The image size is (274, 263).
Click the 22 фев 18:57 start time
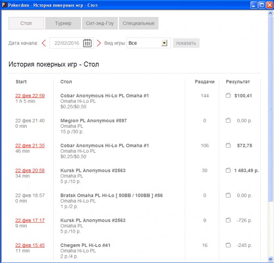(30, 196)
